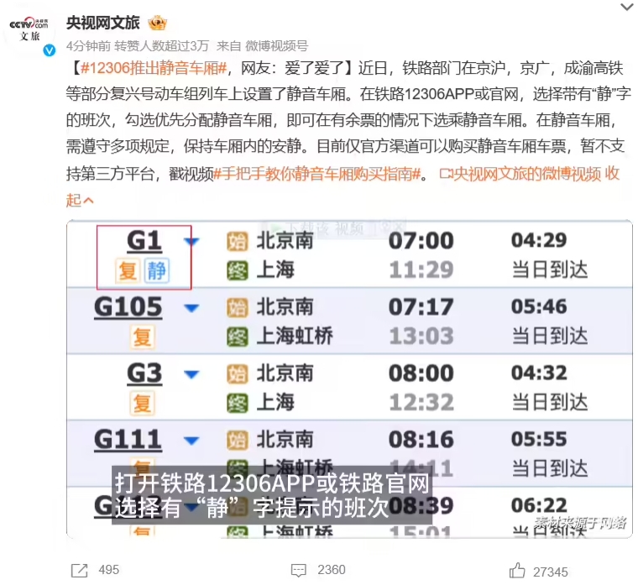The height and width of the screenshot is (585, 638).
Task: Click the 始 origin icon for G1
Action: (x=238, y=242)
